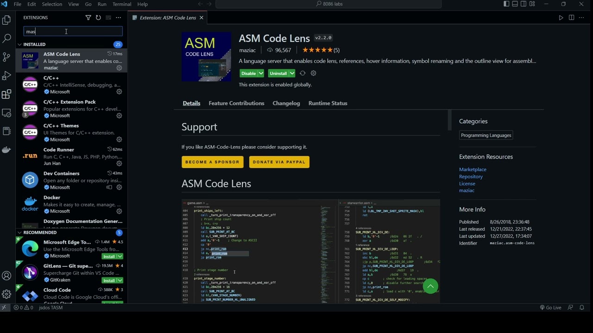Open Source Control view
The width and height of the screenshot is (593, 333).
pos(6,57)
